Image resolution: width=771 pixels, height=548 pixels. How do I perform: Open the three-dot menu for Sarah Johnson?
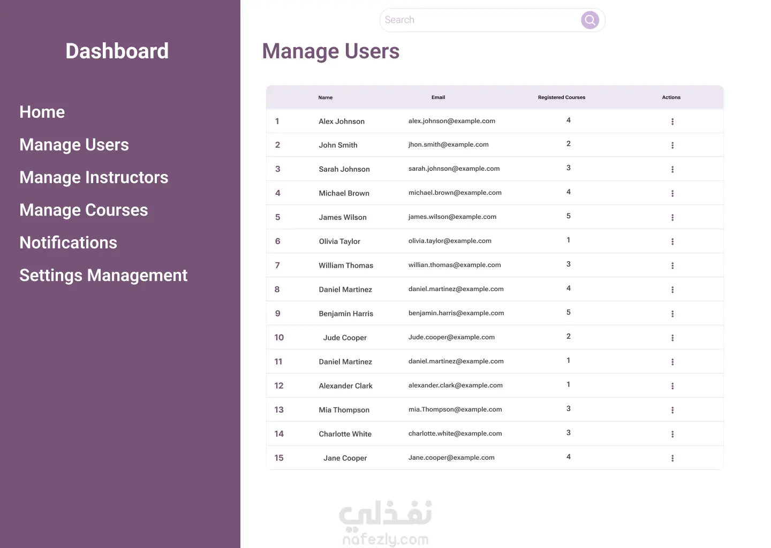coord(672,170)
